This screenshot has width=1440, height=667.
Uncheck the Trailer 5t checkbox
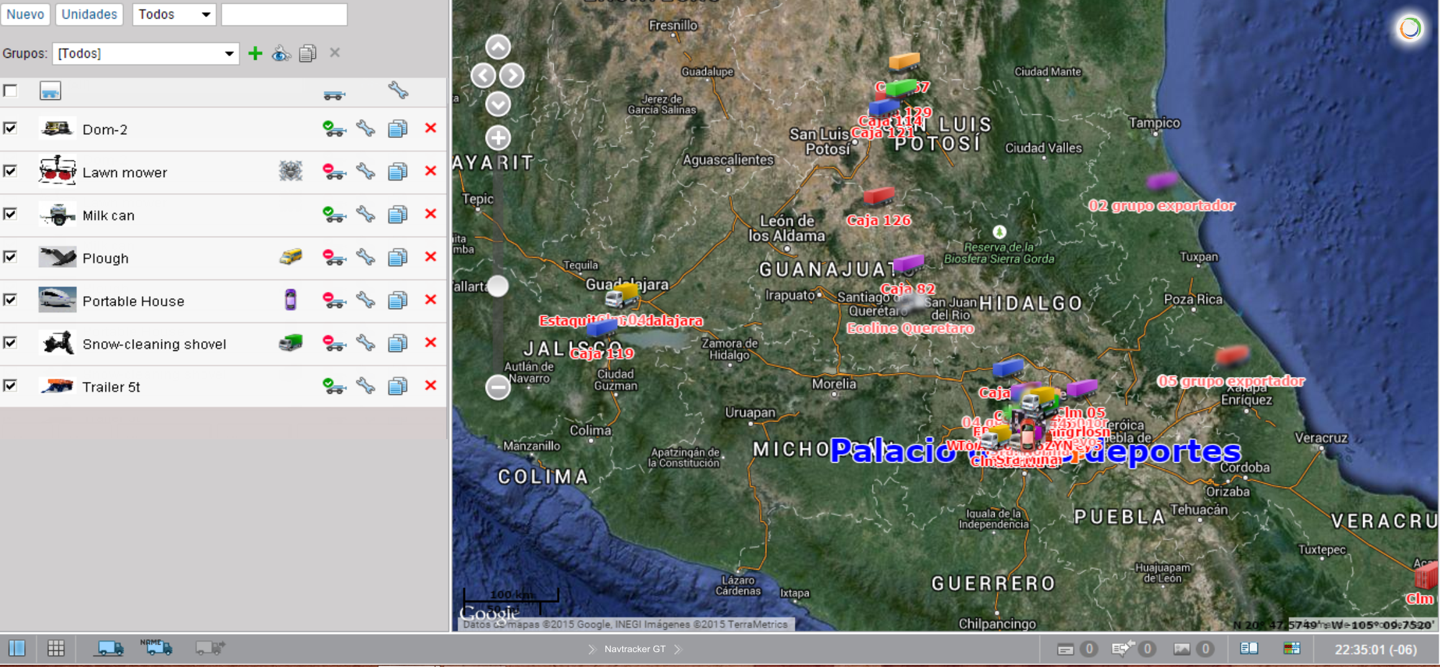(x=11, y=386)
